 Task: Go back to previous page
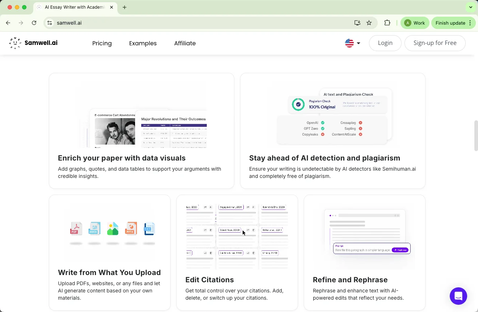[8, 23]
